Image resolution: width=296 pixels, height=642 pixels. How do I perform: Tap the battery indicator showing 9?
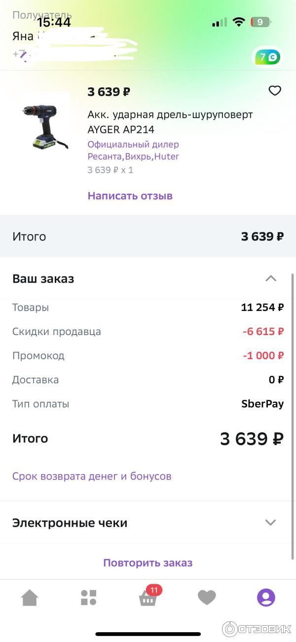pyautogui.click(x=261, y=22)
